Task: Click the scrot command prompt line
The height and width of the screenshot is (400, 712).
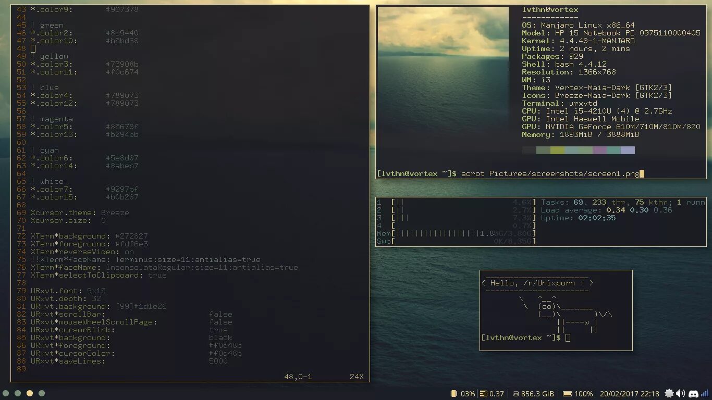Action: (511, 173)
